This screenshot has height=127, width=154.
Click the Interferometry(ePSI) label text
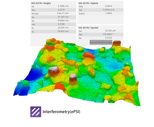coord(61,112)
